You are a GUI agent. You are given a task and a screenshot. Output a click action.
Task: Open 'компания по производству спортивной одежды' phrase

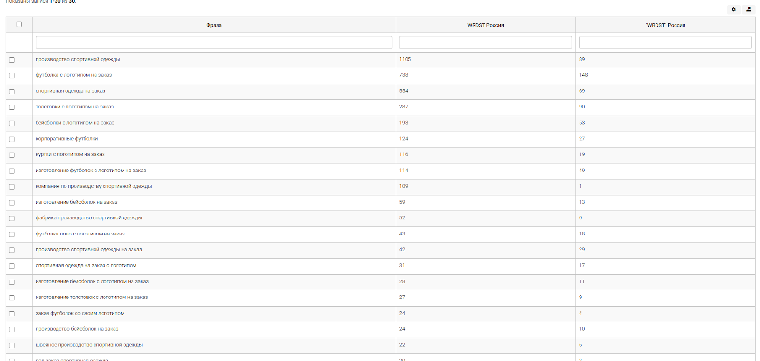point(94,186)
